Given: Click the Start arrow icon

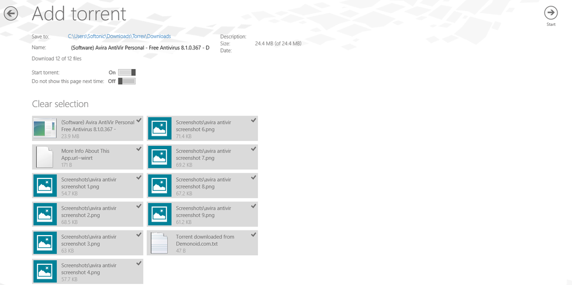Looking at the screenshot, I should tap(551, 13).
